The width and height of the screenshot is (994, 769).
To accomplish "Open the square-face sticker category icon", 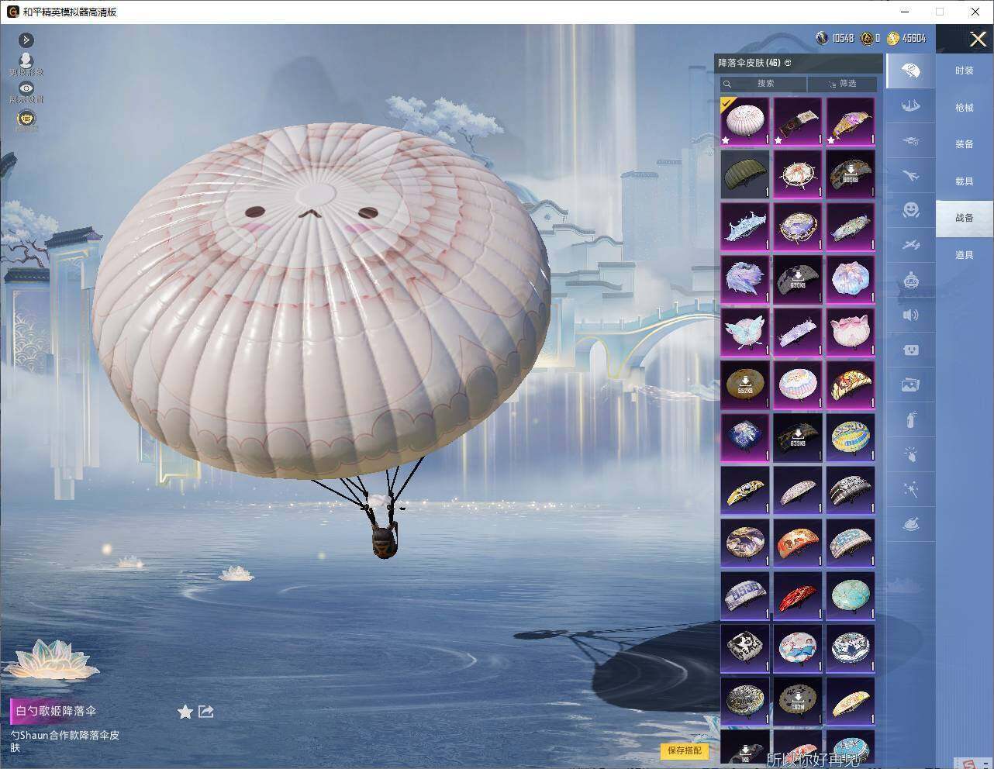I will pyautogui.click(x=911, y=350).
